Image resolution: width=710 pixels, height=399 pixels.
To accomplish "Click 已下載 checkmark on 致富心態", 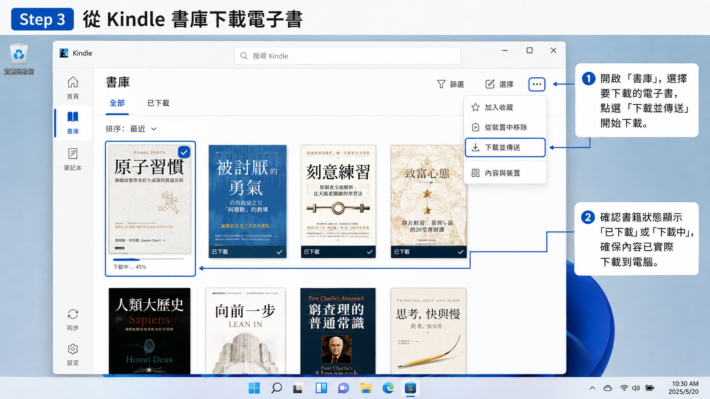I will coord(460,252).
